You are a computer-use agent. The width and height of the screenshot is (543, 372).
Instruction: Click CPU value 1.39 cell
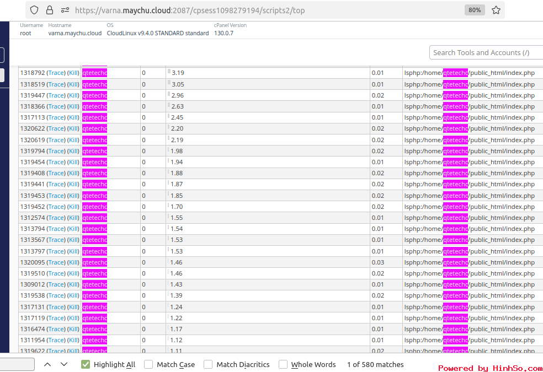click(268, 295)
